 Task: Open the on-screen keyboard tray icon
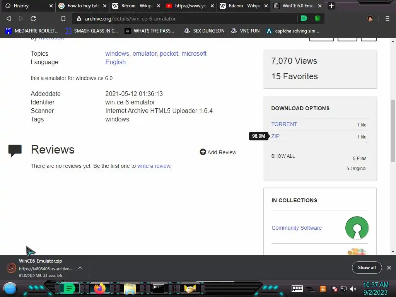coord(297,288)
